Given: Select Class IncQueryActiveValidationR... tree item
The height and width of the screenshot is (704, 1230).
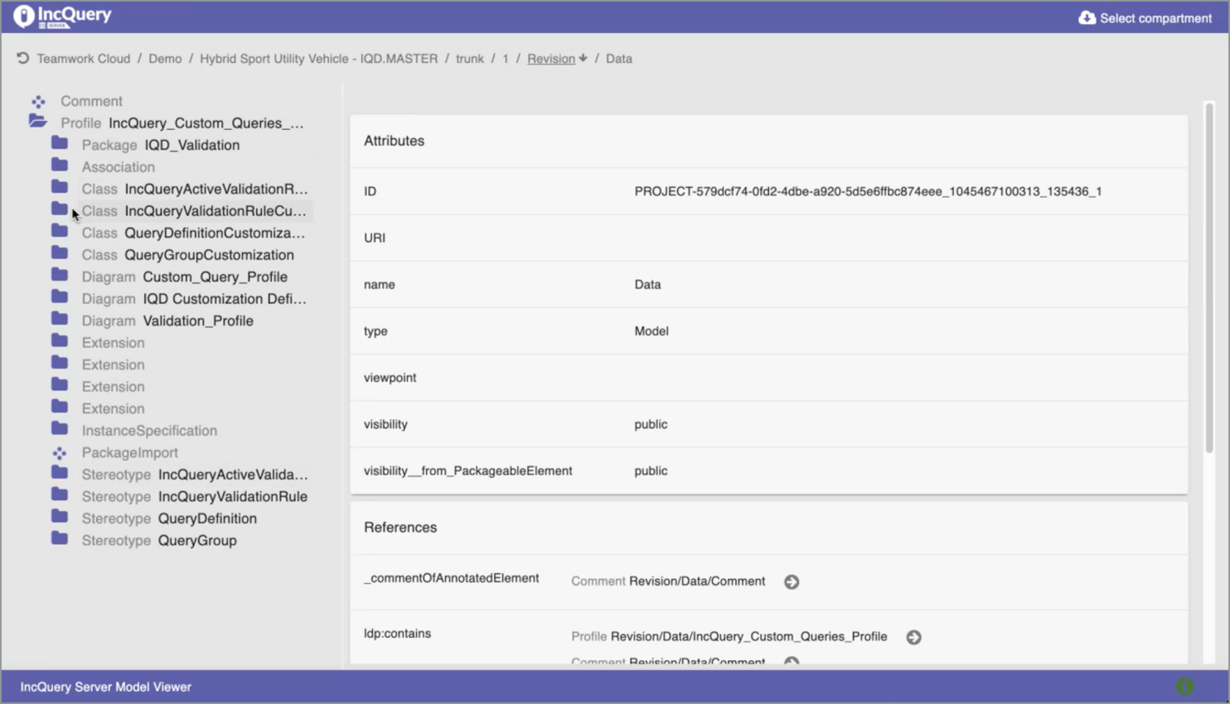Looking at the screenshot, I should point(194,189).
